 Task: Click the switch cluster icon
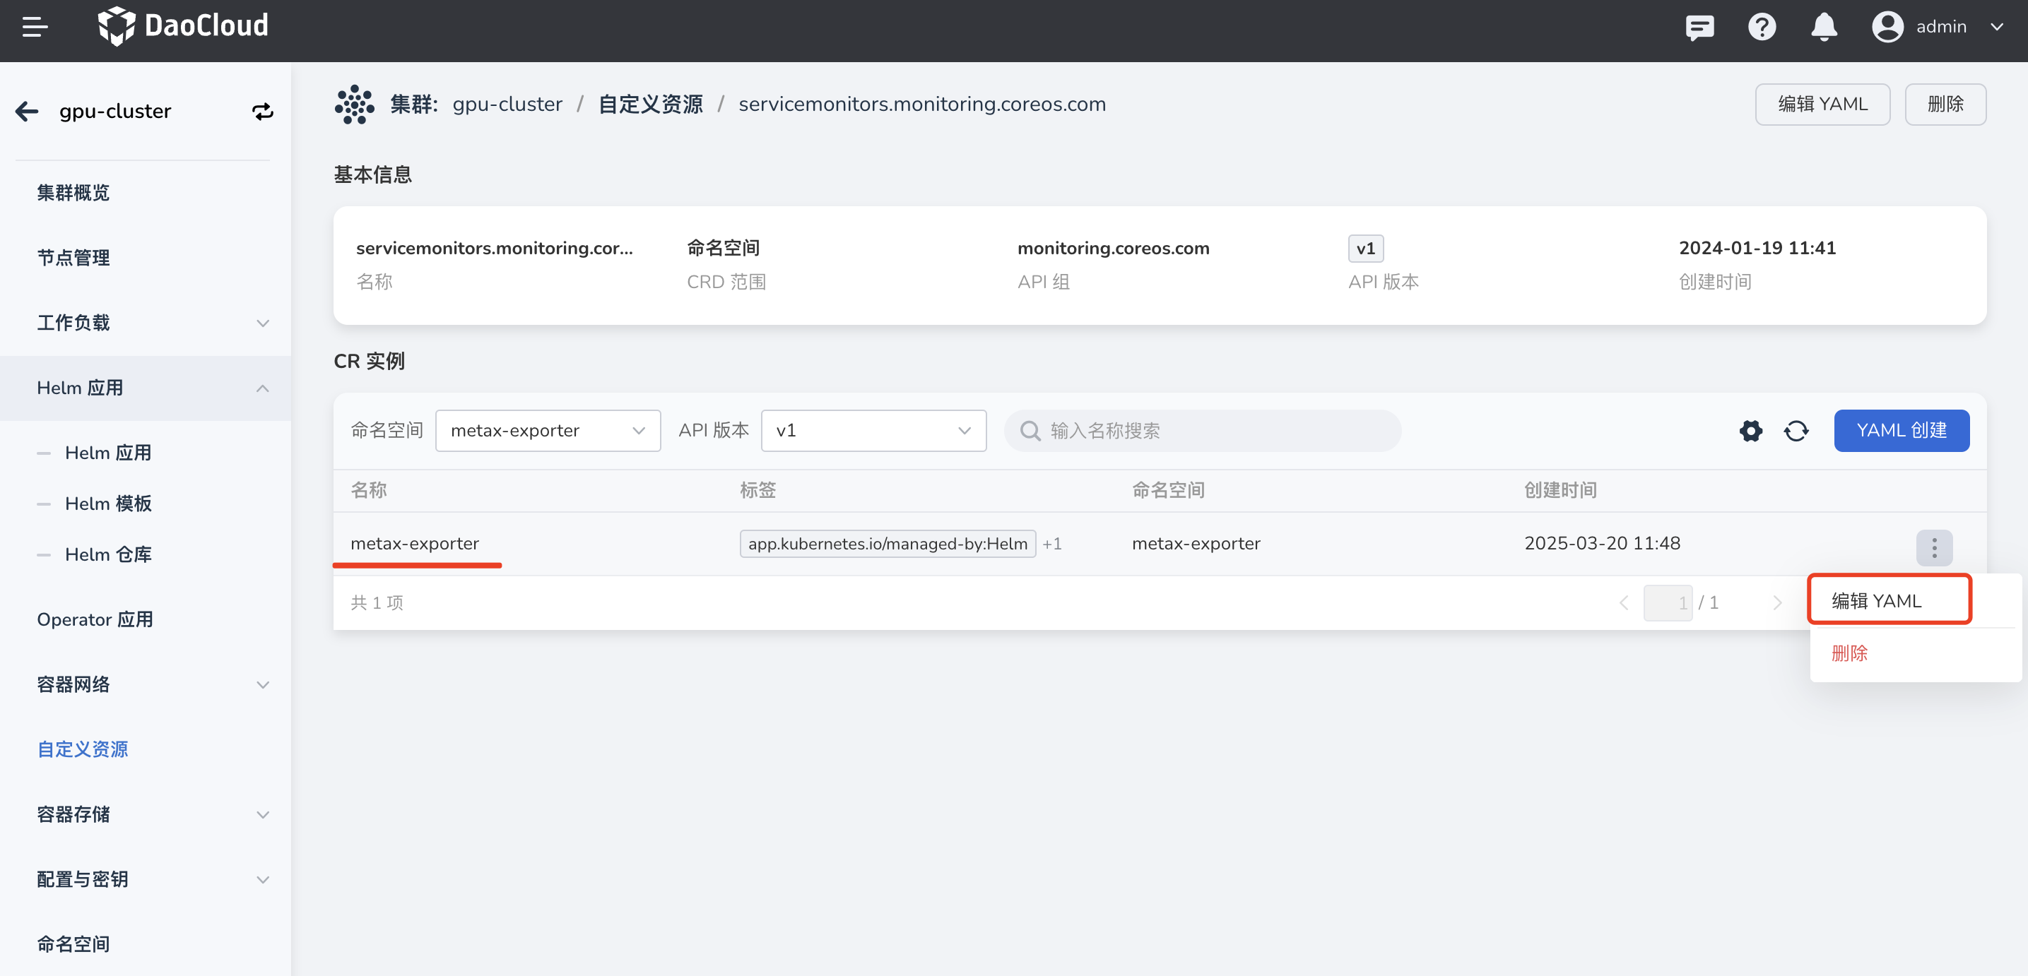[x=262, y=111]
